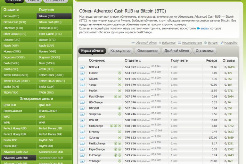Screen dimensions: 246x164
Task: Open the Обратный обмен link
Action: point(146,43)
